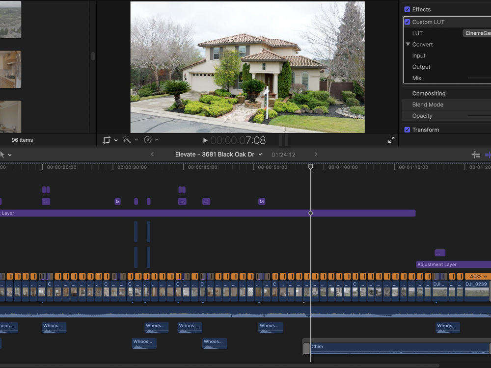Open the 40% speed retime dropdown
Image resolution: width=491 pixels, height=368 pixels.
[478, 276]
